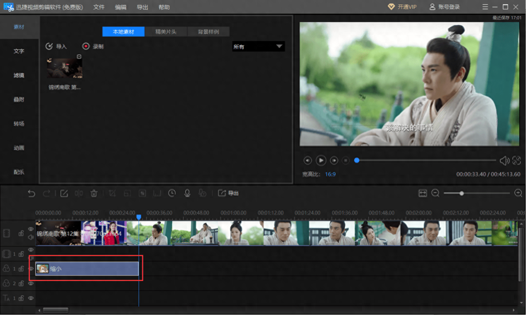Zoom out the timeline with minus magnifier

pos(435,193)
